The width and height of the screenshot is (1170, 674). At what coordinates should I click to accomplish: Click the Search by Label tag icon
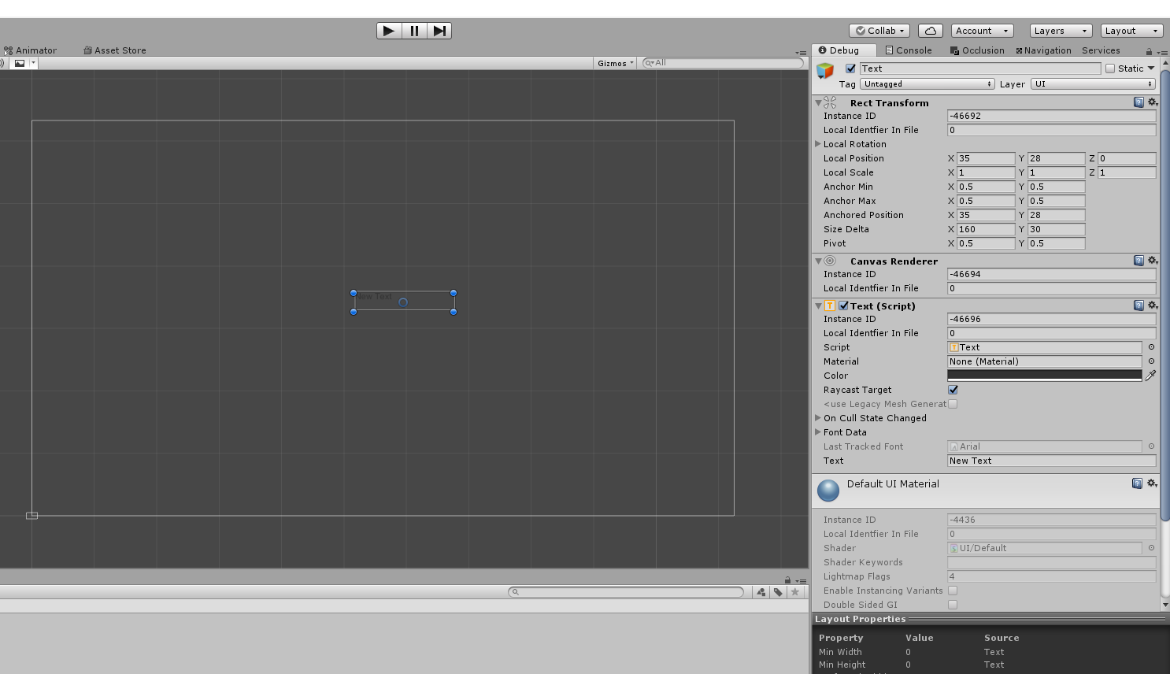coord(778,592)
